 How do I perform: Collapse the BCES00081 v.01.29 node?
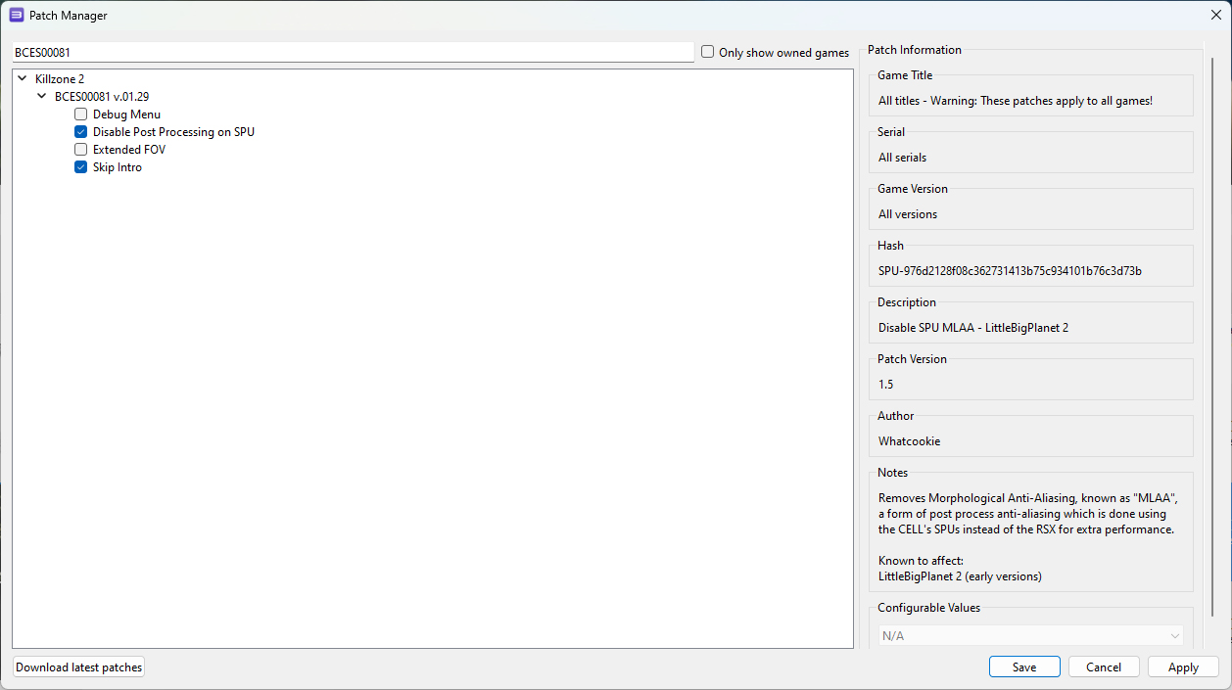pos(42,97)
